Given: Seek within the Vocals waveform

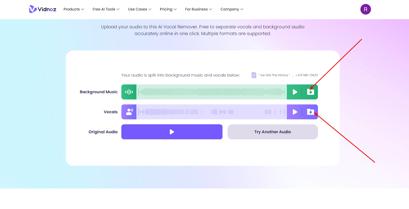Looking at the screenshot, I should tap(211, 112).
